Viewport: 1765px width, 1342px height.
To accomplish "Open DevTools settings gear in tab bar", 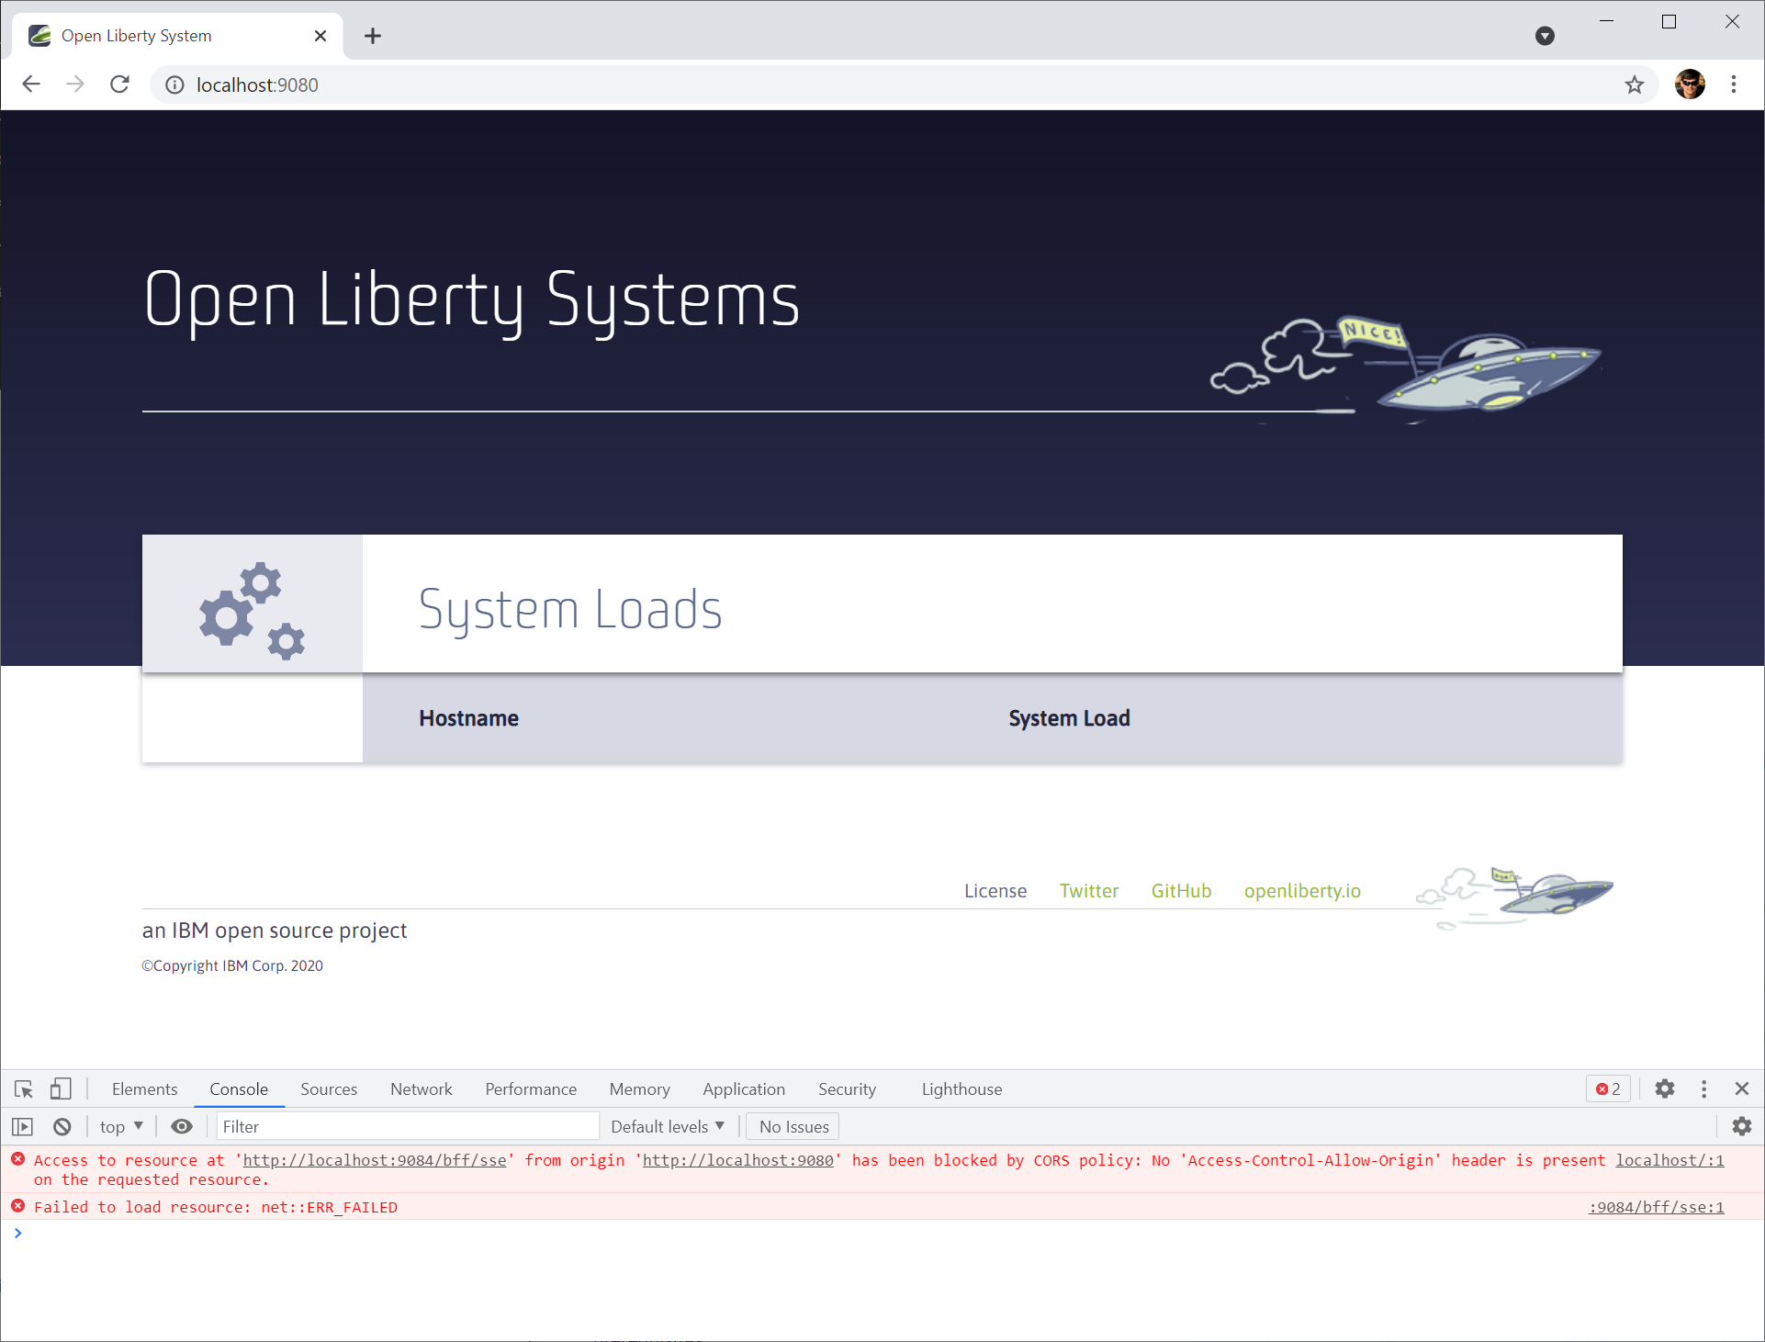I will coord(1665,1088).
